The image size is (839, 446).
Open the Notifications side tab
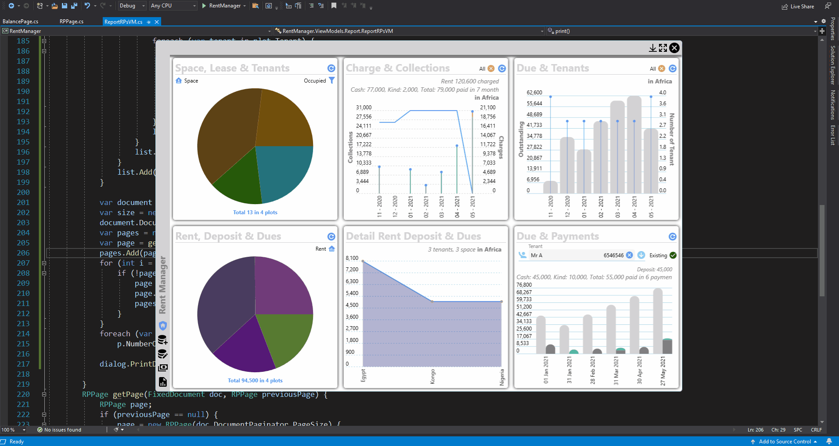(x=832, y=105)
